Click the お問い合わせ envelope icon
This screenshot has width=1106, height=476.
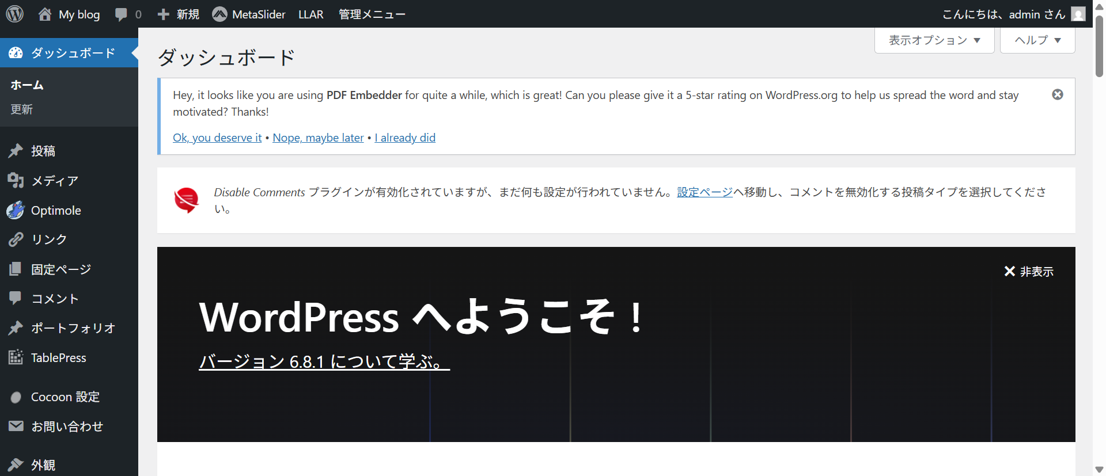point(16,426)
